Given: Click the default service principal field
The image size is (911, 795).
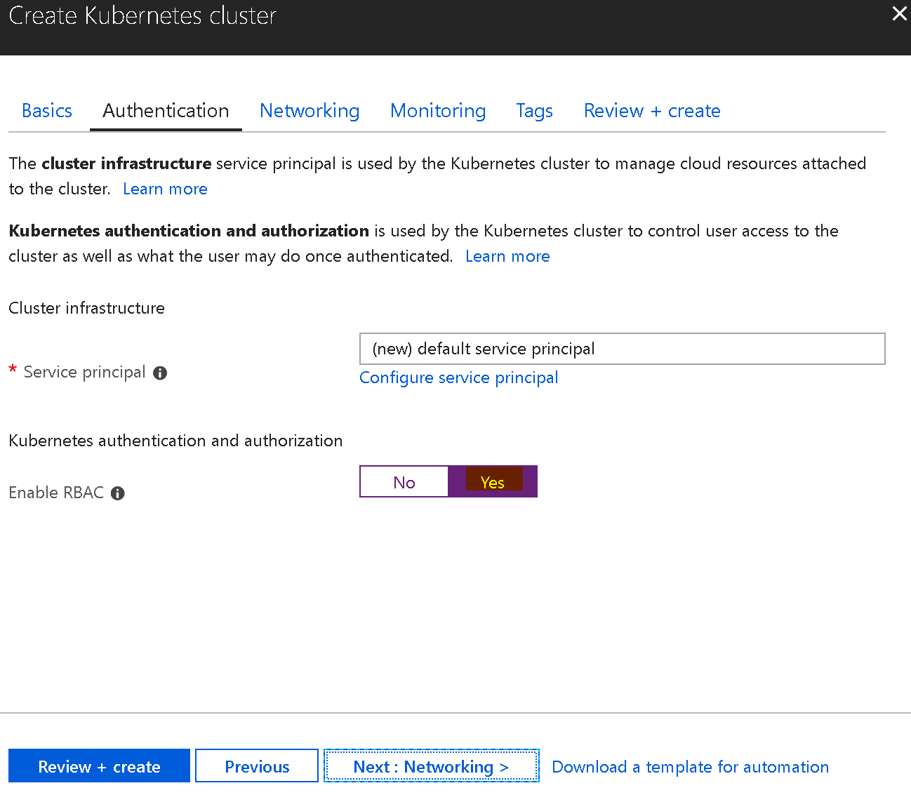Looking at the screenshot, I should click(x=622, y=349).
